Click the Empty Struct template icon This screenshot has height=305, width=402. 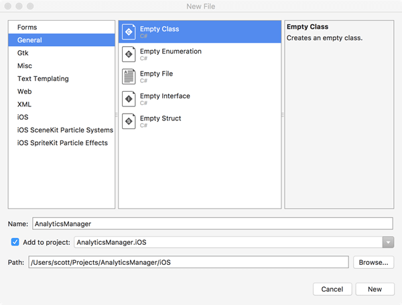point(129,121)
